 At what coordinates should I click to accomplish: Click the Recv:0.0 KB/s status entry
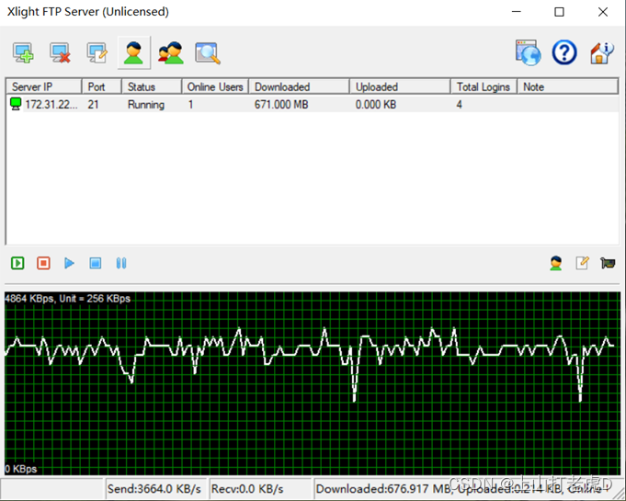click(x=259, y=489)
